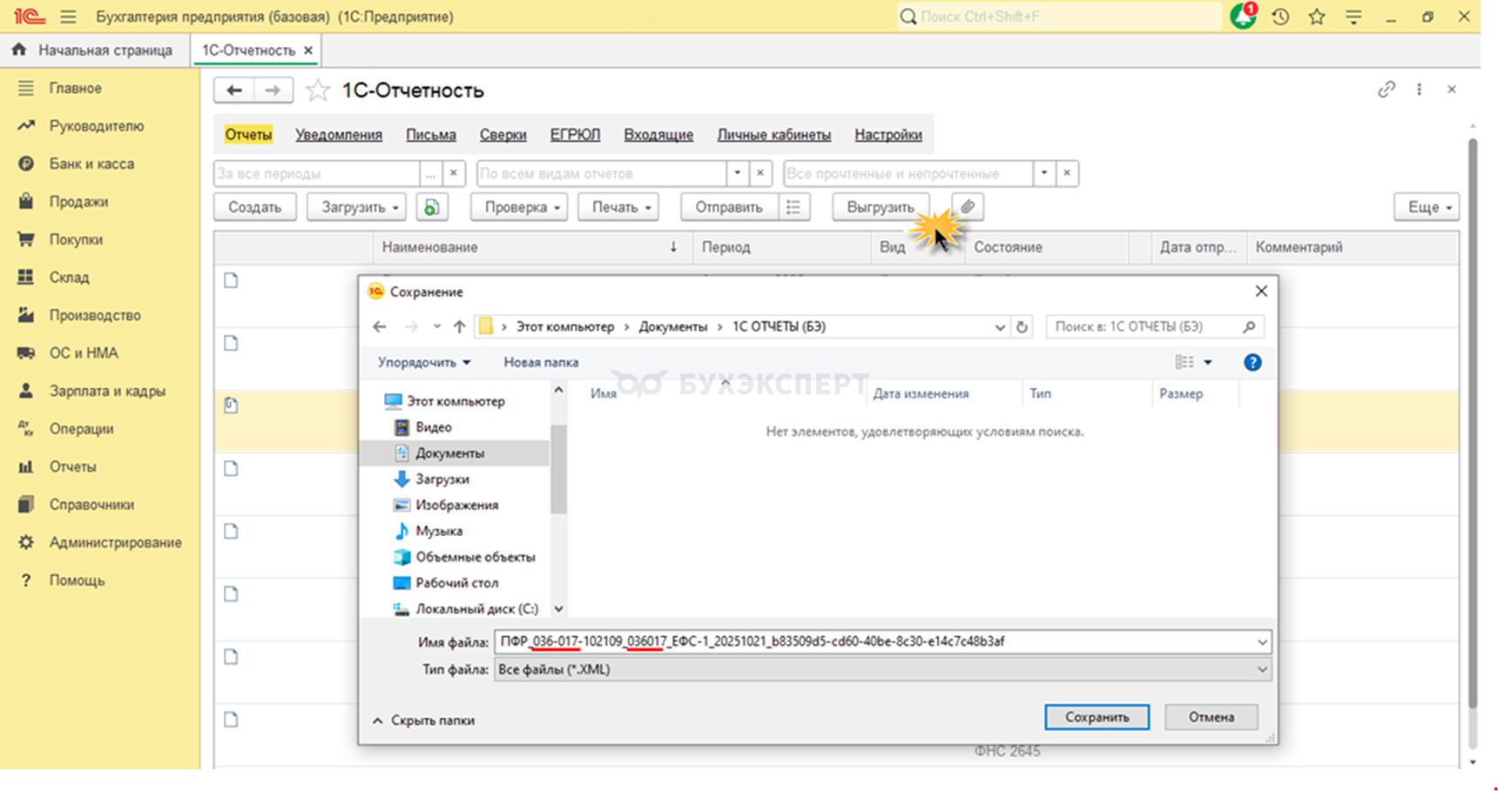Click the Отправить button

pyautogui.click(x=729, y=207)
